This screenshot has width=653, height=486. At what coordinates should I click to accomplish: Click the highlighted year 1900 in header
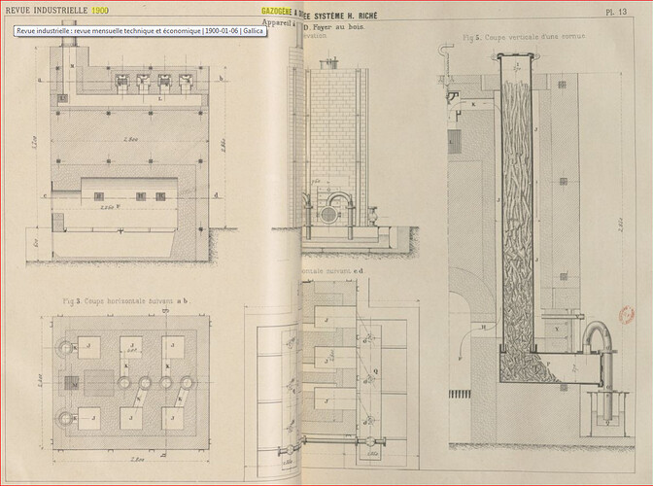pos(100,11)
